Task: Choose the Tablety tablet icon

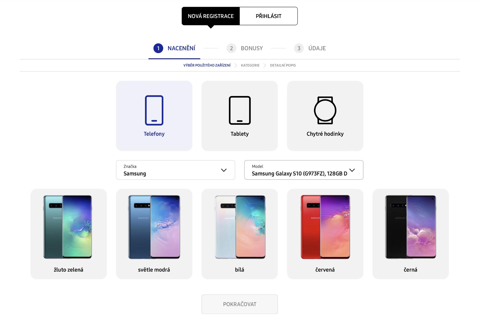Action: tap(239, 110)
